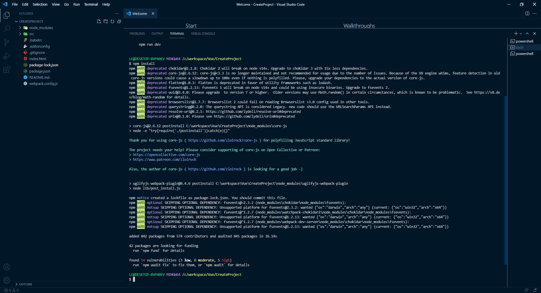The height and width of the screenshot is (293, 541).
Task: Open the Explorer view in activity bar
Action: pyautogui.click(x=7, y=15)
